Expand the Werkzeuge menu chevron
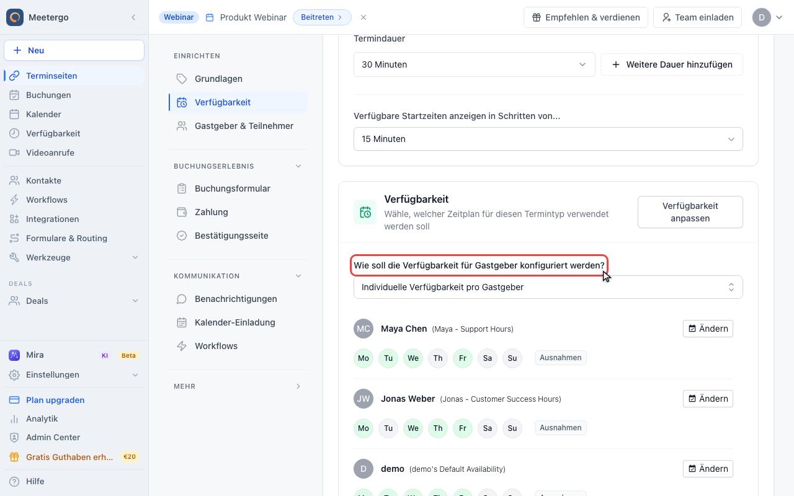The height and width of the screenshot is (496, 794). (135, 257)
